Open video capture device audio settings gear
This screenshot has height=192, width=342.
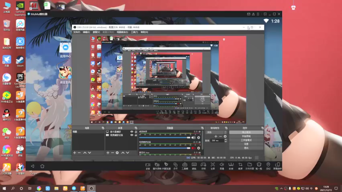(198, 148)
